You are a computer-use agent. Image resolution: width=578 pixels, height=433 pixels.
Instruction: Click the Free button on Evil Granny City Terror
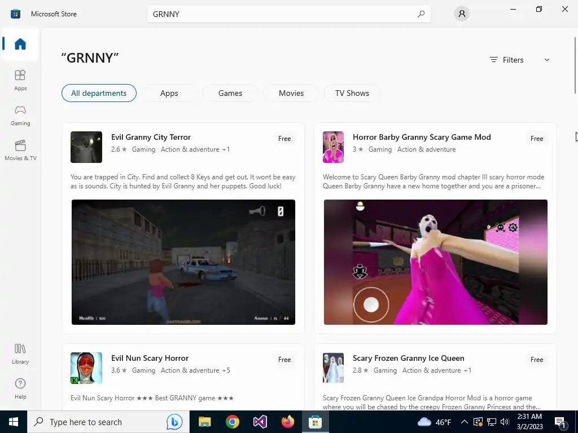click(x=284, y=139)
